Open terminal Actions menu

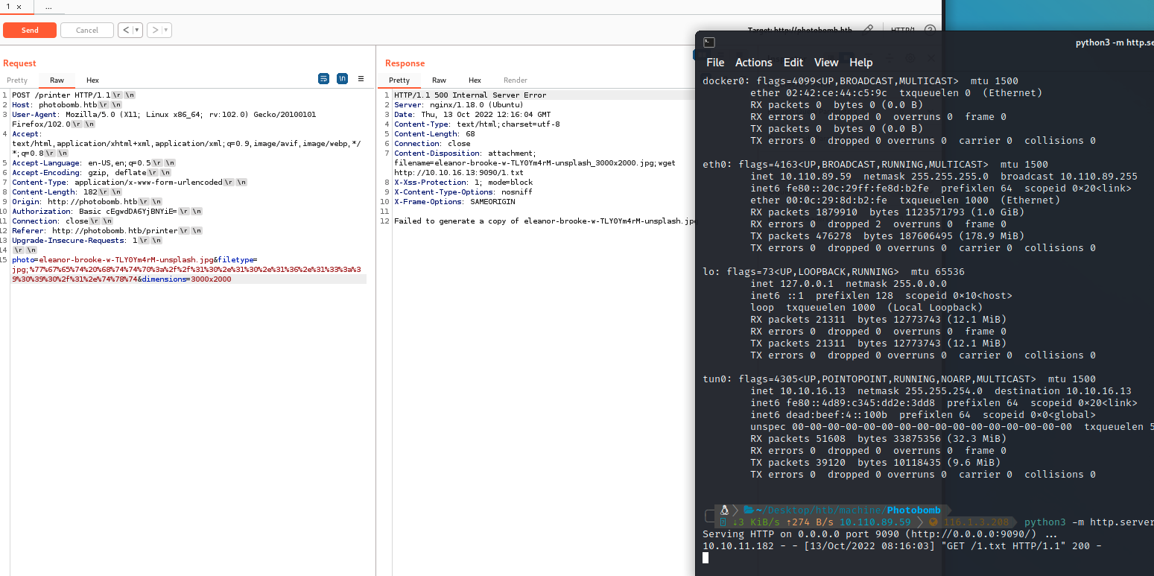click(x=753, y=63)
